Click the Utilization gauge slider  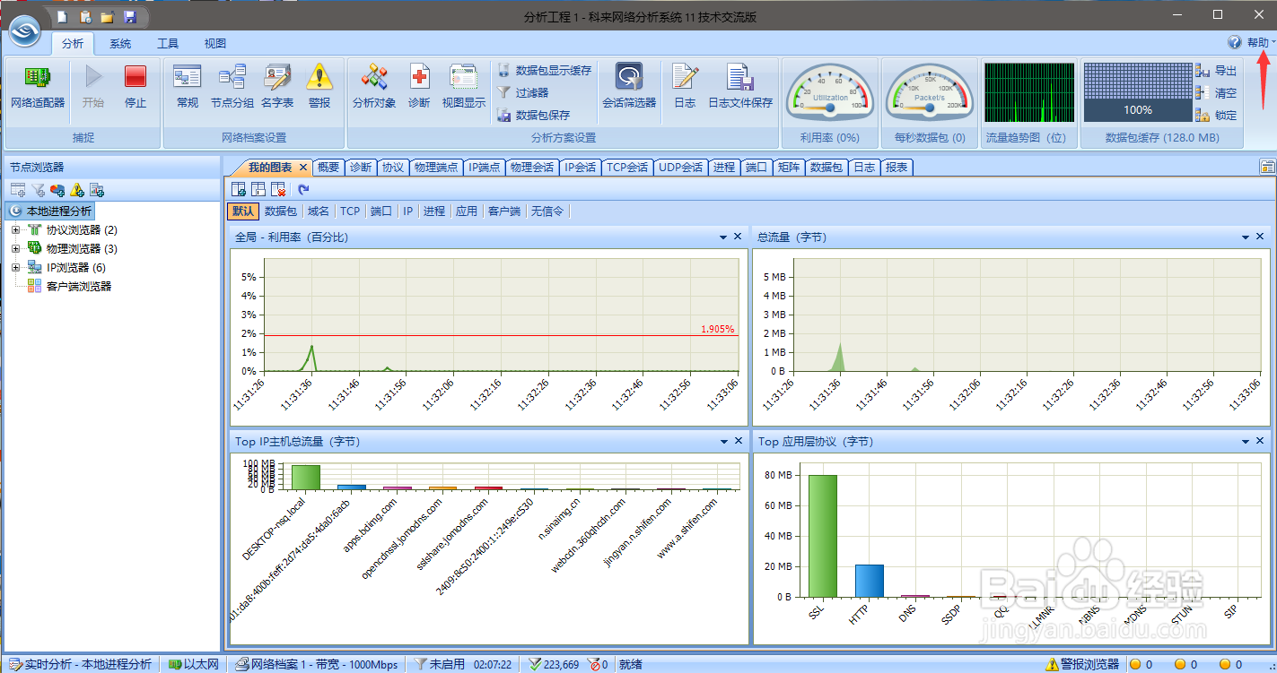[x=830, y=108]
